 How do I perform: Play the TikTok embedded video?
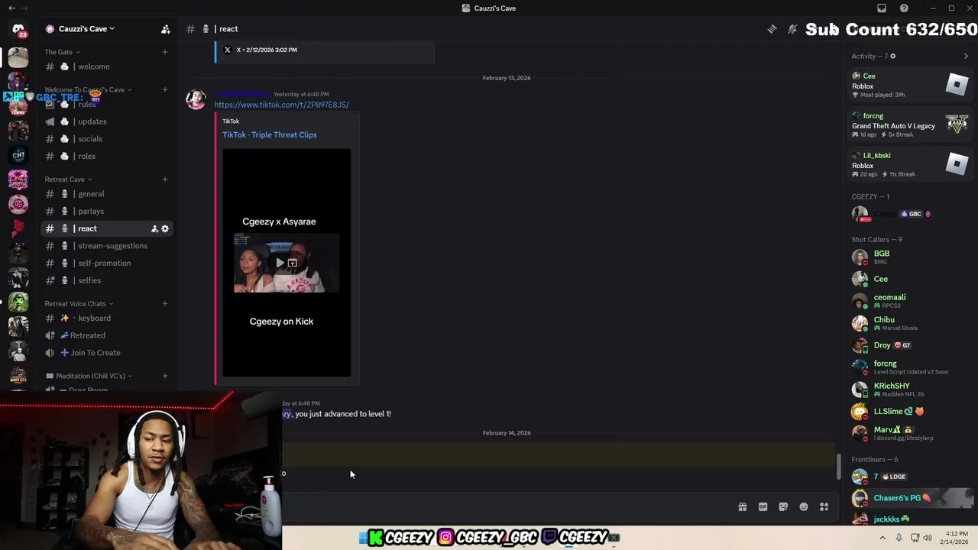pos(280,263)
